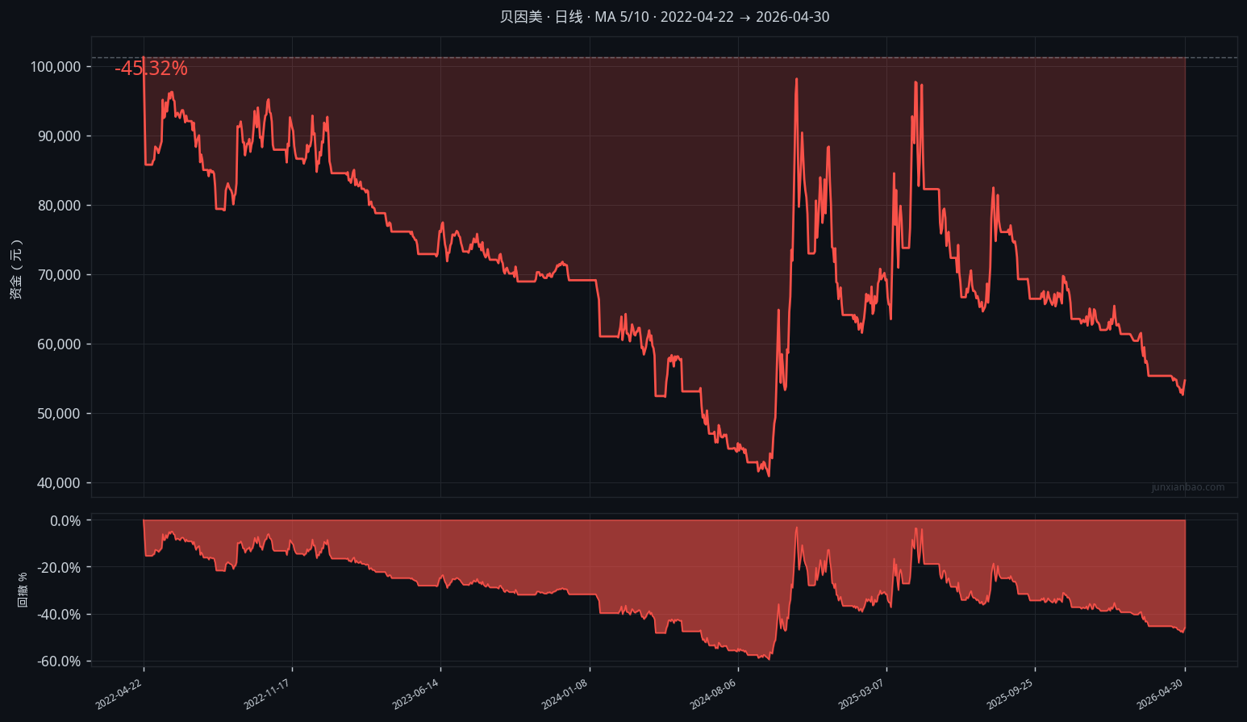Select the 60,000 equity axis label
1247x722 pixels.
click(x=59, y=344)
